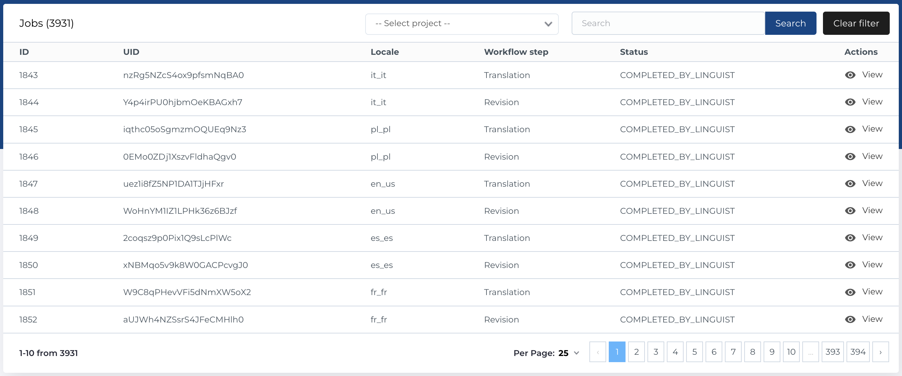
Task: Click the eye icon for job 1846
Action: click(x=850, y=156)
